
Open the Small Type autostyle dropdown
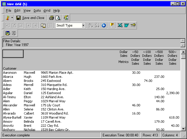pos(83,25)
